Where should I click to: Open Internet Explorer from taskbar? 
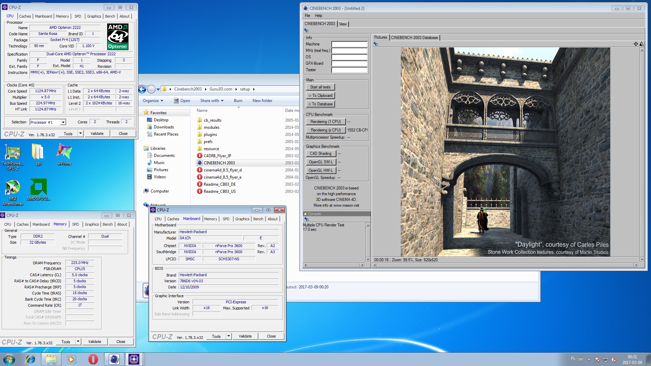click(x=31, y=359)
